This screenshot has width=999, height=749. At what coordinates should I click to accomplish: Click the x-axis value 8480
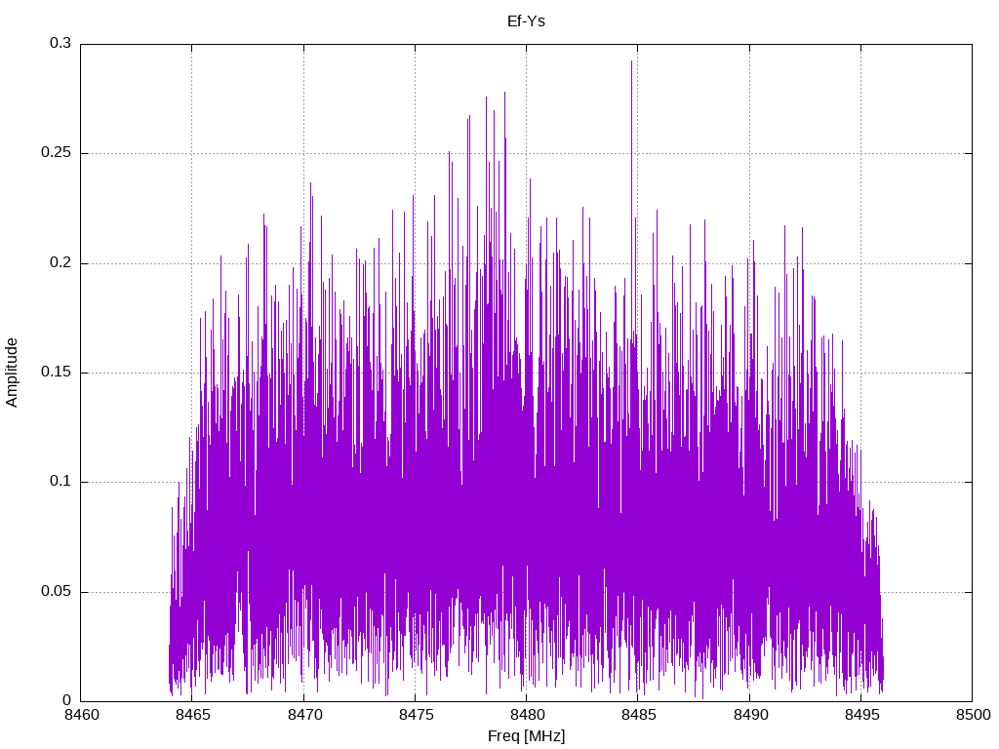click(526, 715)
